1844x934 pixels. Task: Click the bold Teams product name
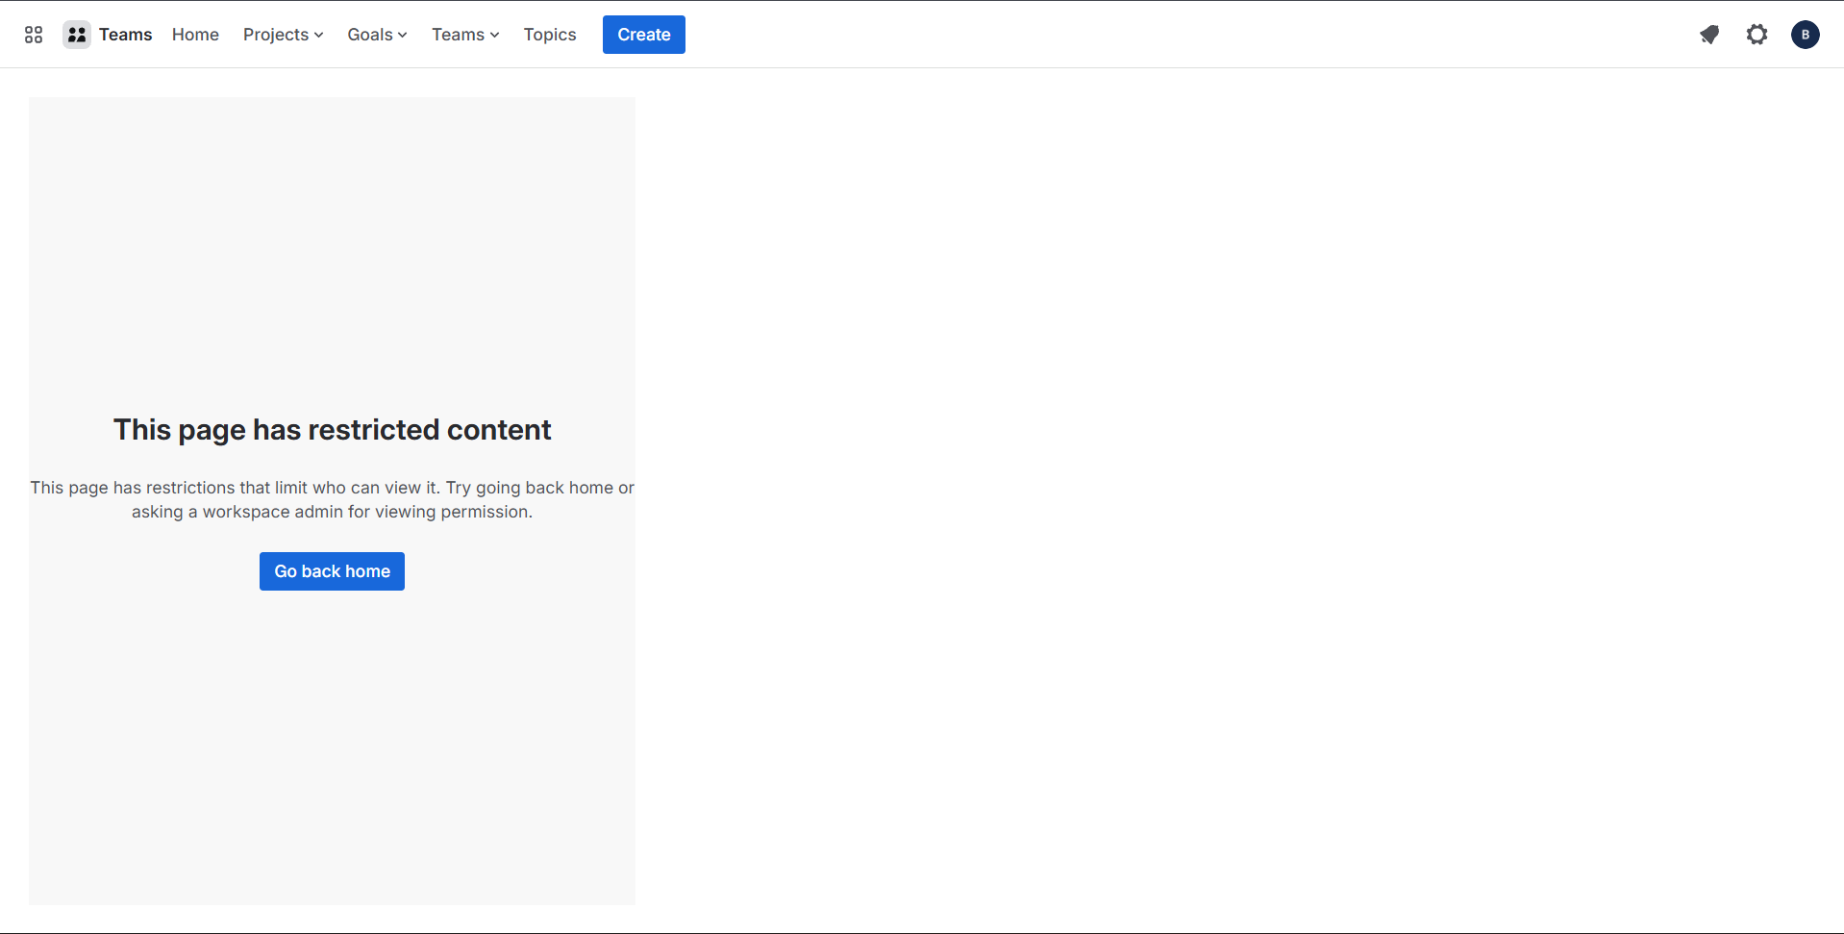[x=125, y=35]
